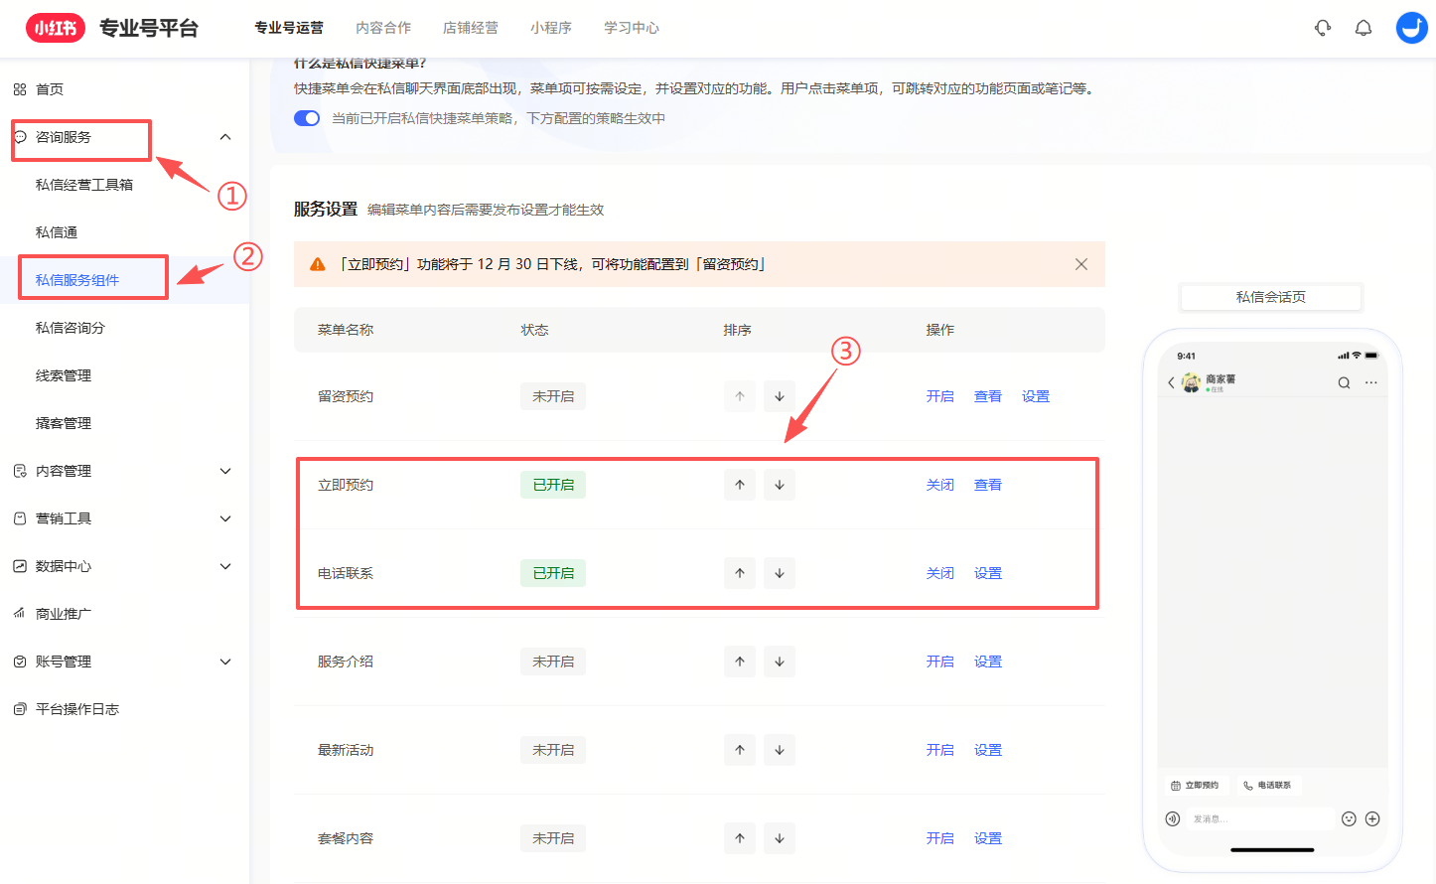Click the profile avatar in the top right
This screenshot has width=1436, height=884.
[x=1411, y=27]
